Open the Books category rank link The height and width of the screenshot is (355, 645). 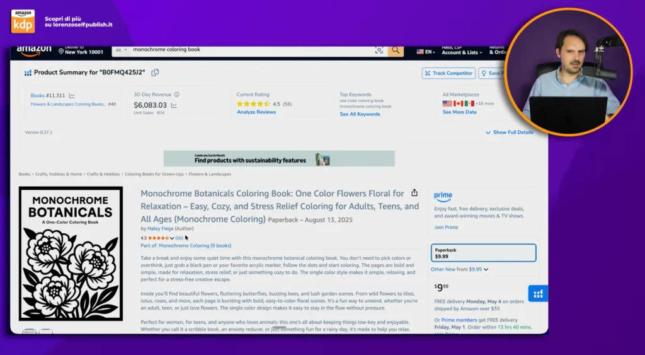tap(38, 96)
